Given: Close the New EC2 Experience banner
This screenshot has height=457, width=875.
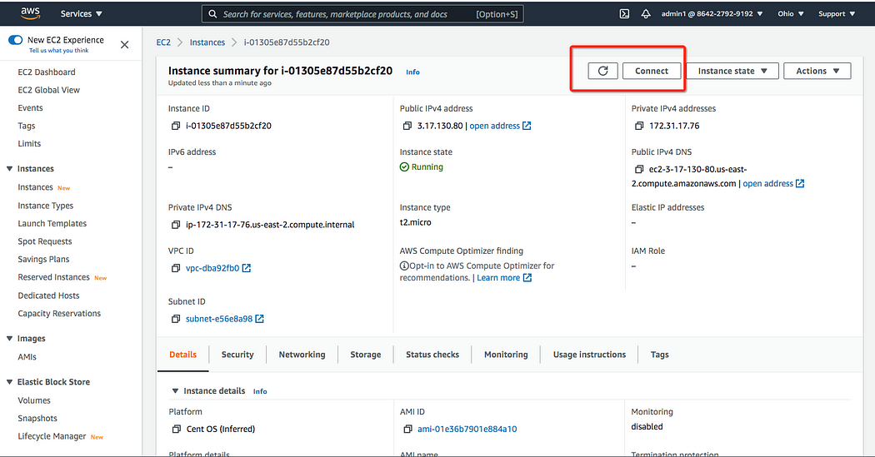Looking at the screenshot, I should pos(124,45).
